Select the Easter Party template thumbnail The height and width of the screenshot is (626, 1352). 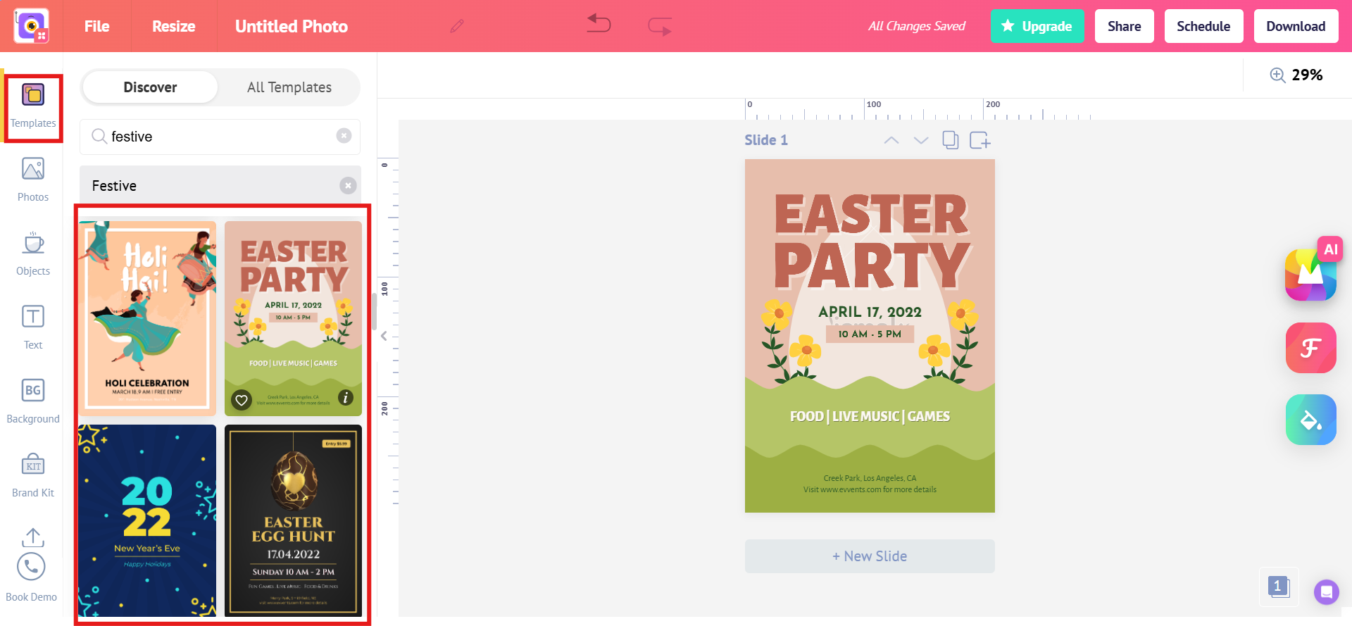click(293, 318)
